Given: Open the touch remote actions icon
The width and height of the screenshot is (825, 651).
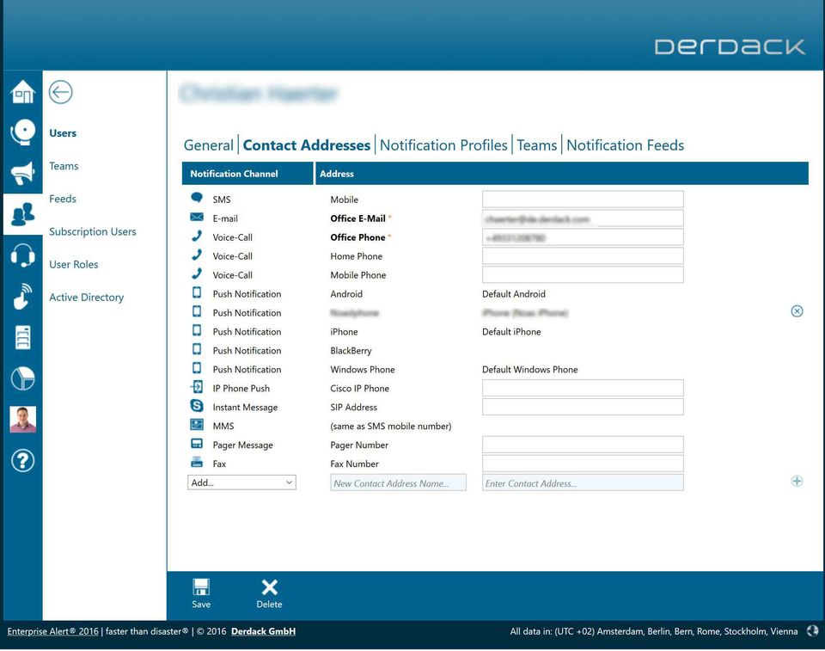Looking at the screenshot, I should [x=22, y=297].
